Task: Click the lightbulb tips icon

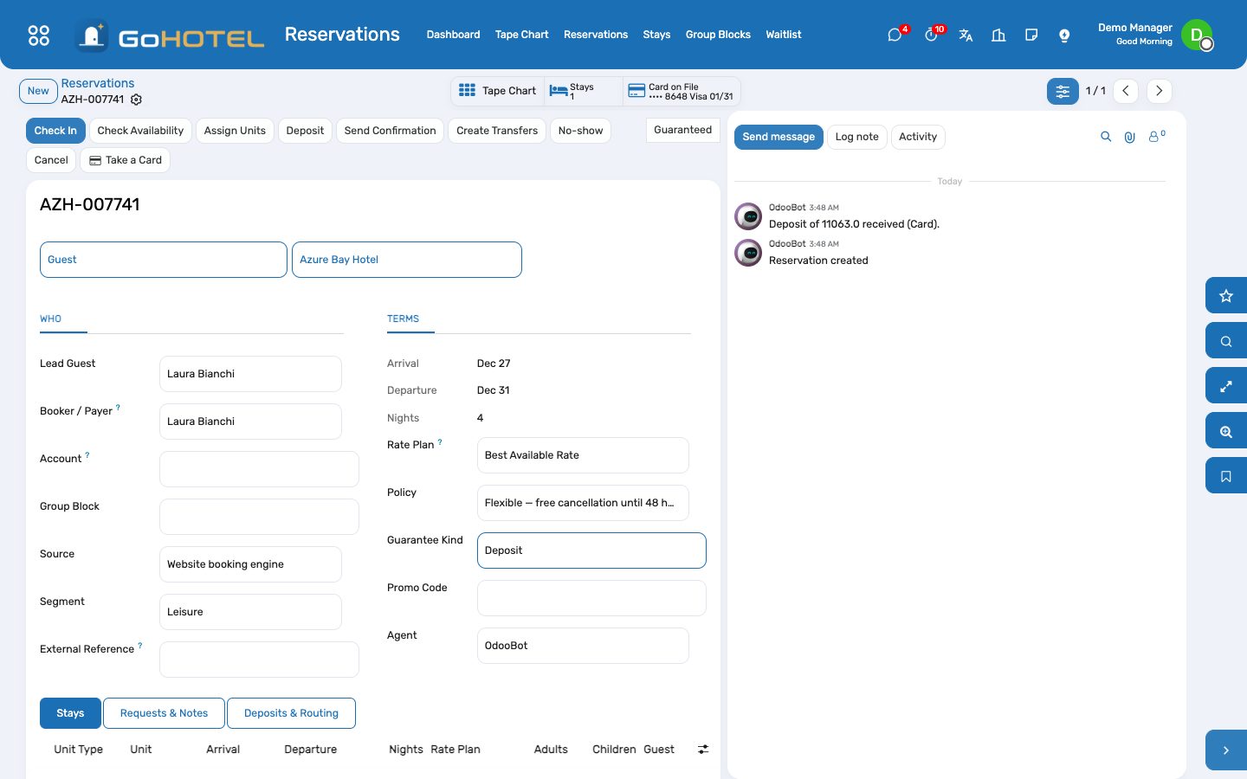Action: pos(1064,35)
